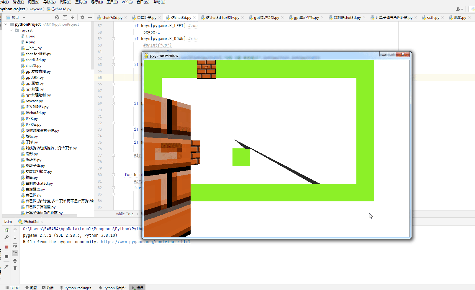Switch to the 自增距离.py editor tab
Screen dimensions: 475x290
(147, 18)
